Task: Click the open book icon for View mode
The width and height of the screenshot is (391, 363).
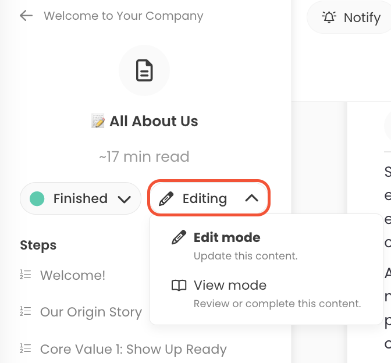Action: pos(179,285)
